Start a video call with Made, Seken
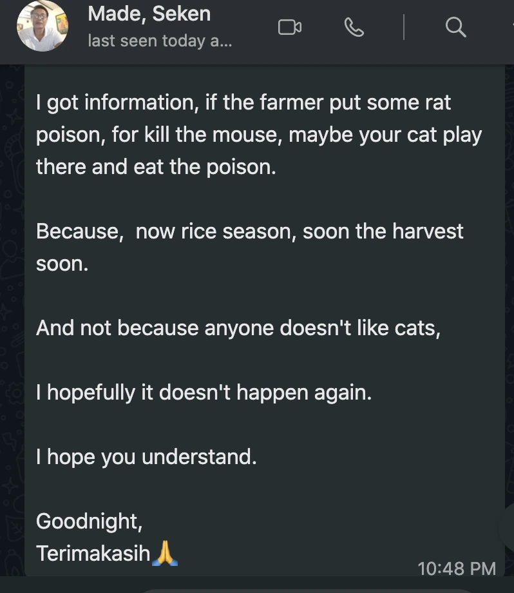This screenshot has height=593, width=514. tap(289, 27)
